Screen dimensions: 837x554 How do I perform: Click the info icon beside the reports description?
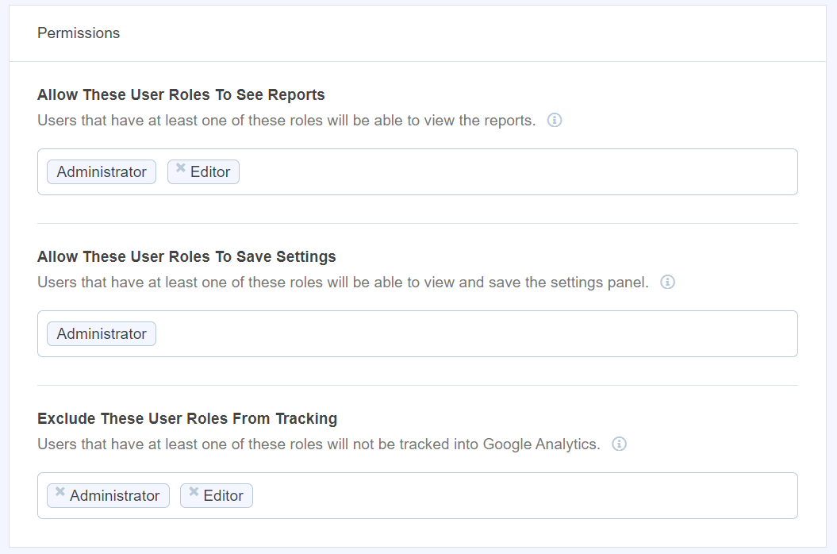coord(555,120)
